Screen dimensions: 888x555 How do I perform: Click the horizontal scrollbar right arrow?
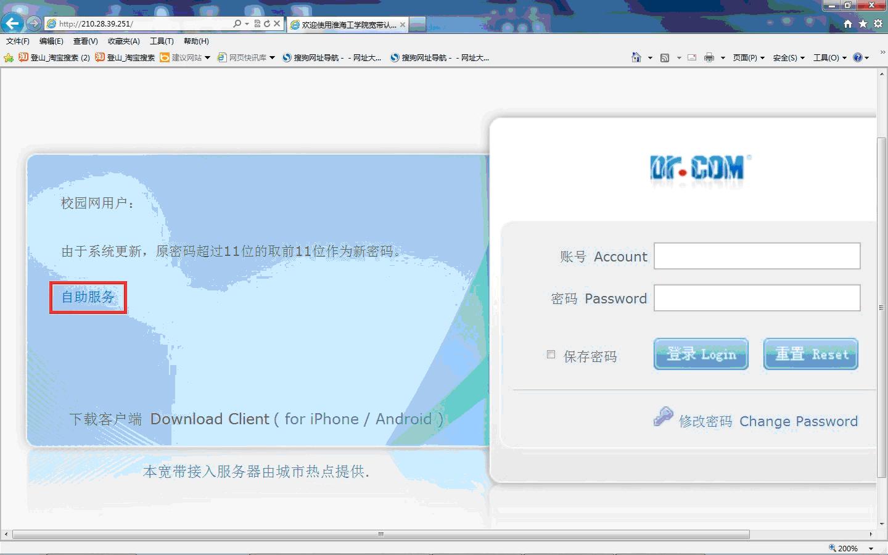(x=871, y=534)
